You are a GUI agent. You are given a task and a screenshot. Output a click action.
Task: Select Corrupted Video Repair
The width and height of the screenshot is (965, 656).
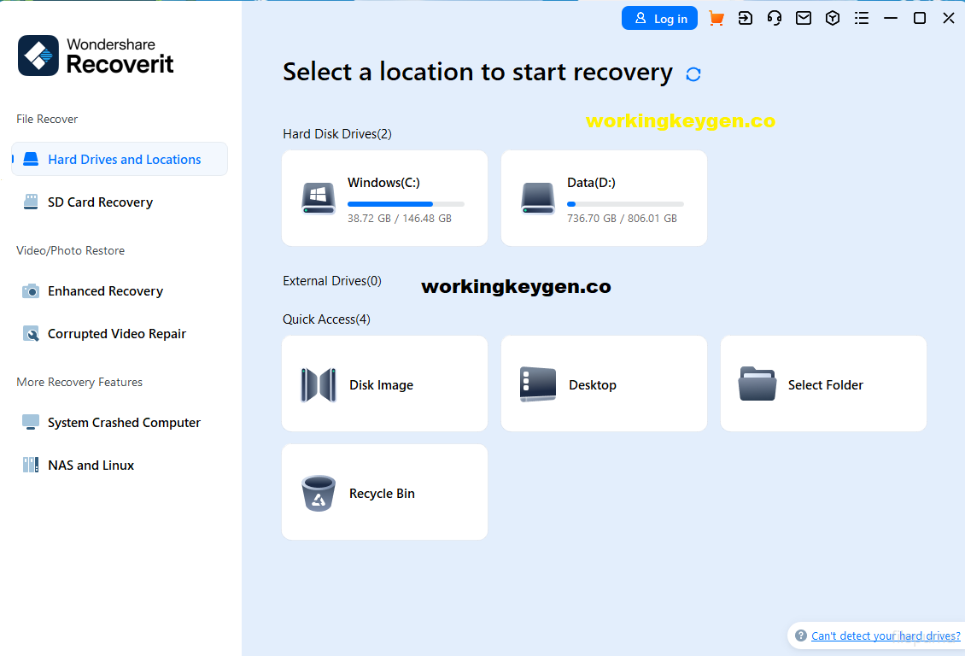(x=115, y=333)
